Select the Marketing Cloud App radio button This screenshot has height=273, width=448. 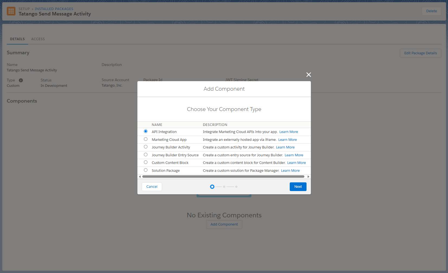pos(146,139)
